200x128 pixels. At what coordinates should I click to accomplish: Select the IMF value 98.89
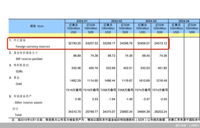(77, 56)
